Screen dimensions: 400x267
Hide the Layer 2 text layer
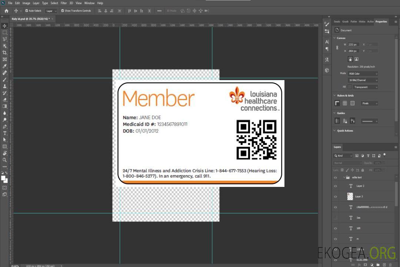[x=335, y=186]
